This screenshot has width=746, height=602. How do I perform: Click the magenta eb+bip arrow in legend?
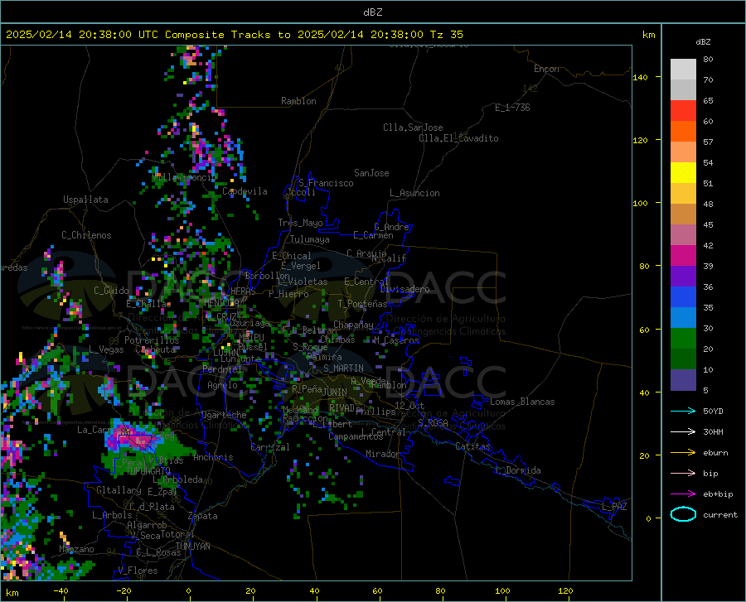coord(683,494)
